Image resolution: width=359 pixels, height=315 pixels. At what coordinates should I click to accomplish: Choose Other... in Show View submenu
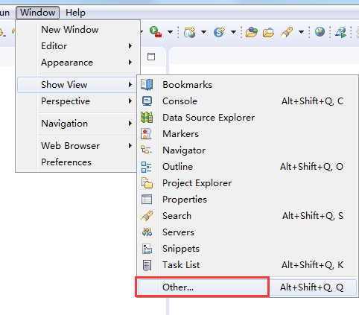click(247, 287)
